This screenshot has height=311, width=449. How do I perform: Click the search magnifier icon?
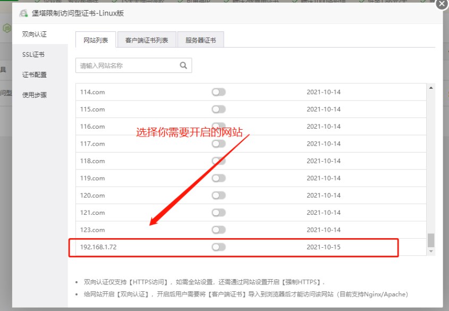pos(183,66)
